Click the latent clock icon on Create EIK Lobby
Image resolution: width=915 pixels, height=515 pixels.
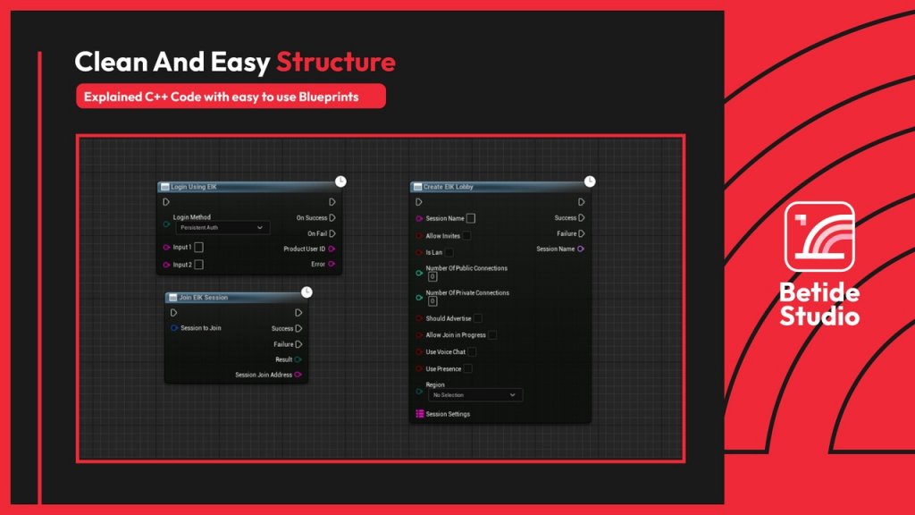coord(590,182)
